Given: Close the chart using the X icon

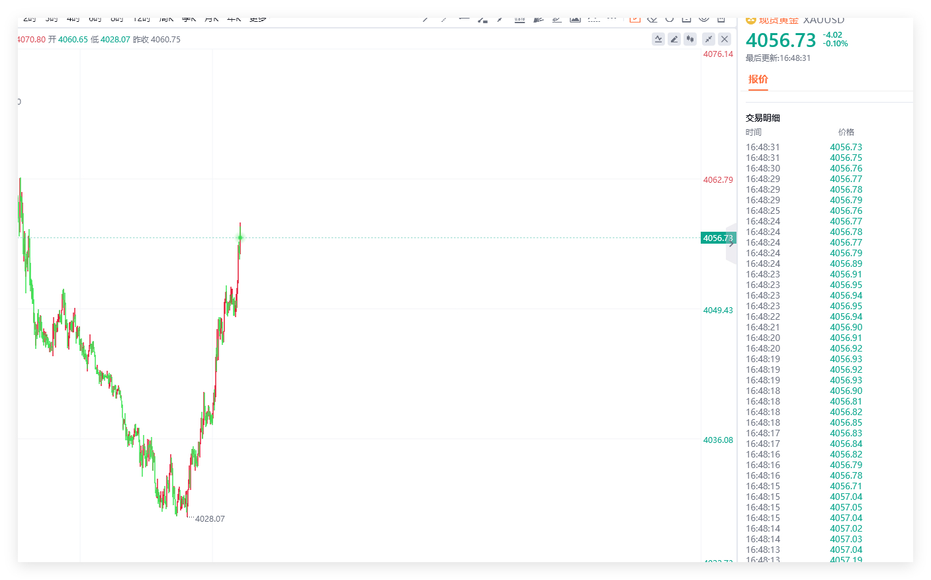Looking at the screenshot, I should point(725,39).
